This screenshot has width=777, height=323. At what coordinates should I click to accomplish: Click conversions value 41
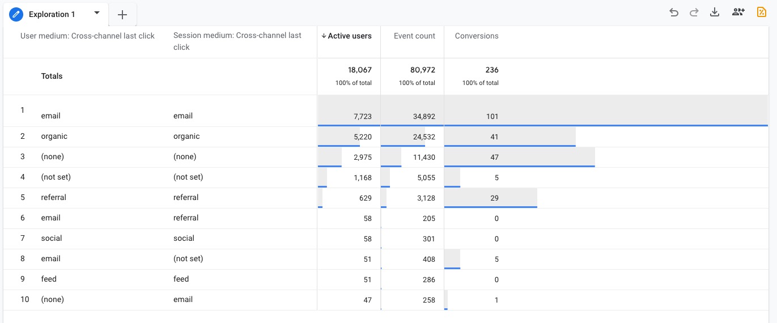494,137
